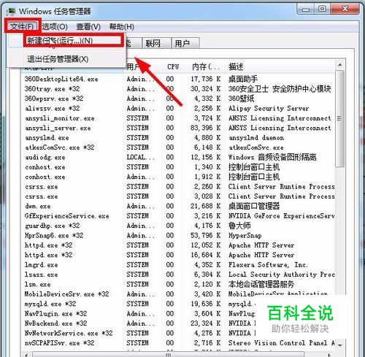Select the atkexComSvc.exe *32 process

tap(60, 147)
